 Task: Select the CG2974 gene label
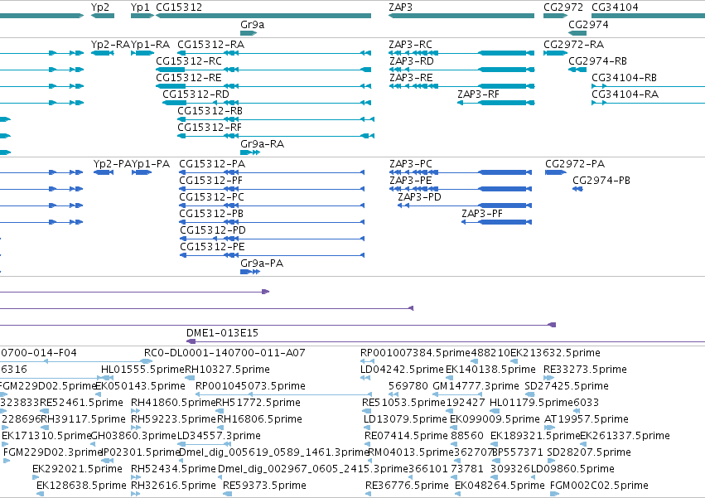pos(588,25)
